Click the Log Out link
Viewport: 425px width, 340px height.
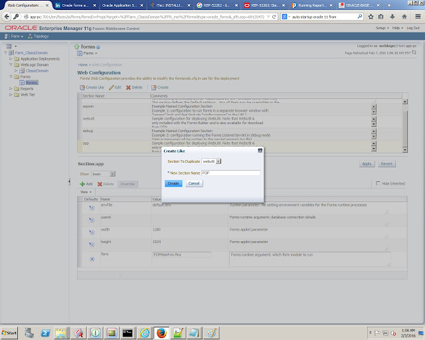[x=413, y=28]
